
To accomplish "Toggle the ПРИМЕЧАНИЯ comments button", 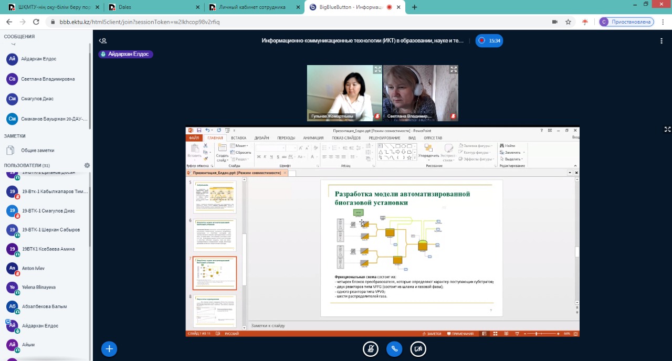I will pyautogui.click(x=459, y=334).
